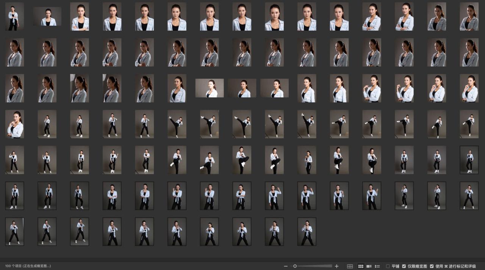Image resolution: width=485 pixels, height=270 pixels.
Task: Select the first thumbnail in the bottom row
Action: [x=14, y=231]
